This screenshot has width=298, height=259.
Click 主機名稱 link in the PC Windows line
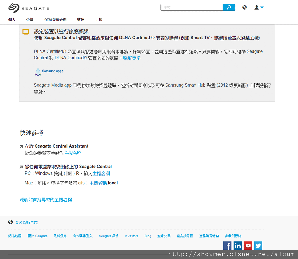(x=101, y=174)
